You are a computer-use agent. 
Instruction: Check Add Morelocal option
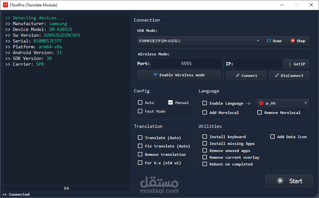tap(205, 112)
